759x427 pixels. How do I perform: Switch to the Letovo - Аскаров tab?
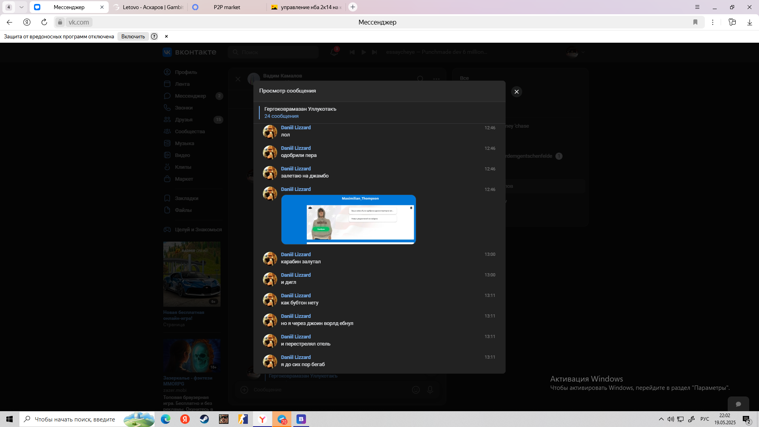click(153, 7)
